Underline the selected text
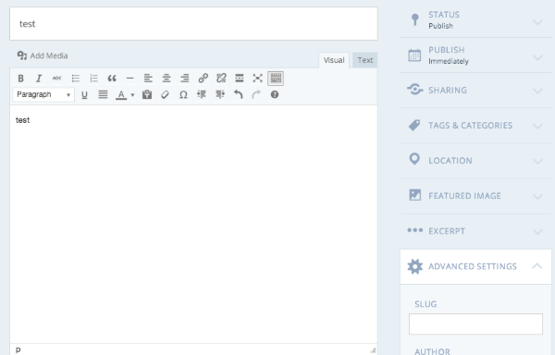The height and width of the screenshot is (355, 555). pos(84,95)
